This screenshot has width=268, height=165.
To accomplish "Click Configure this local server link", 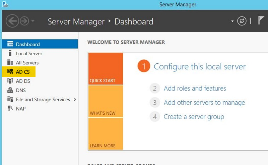I will 200,66.
